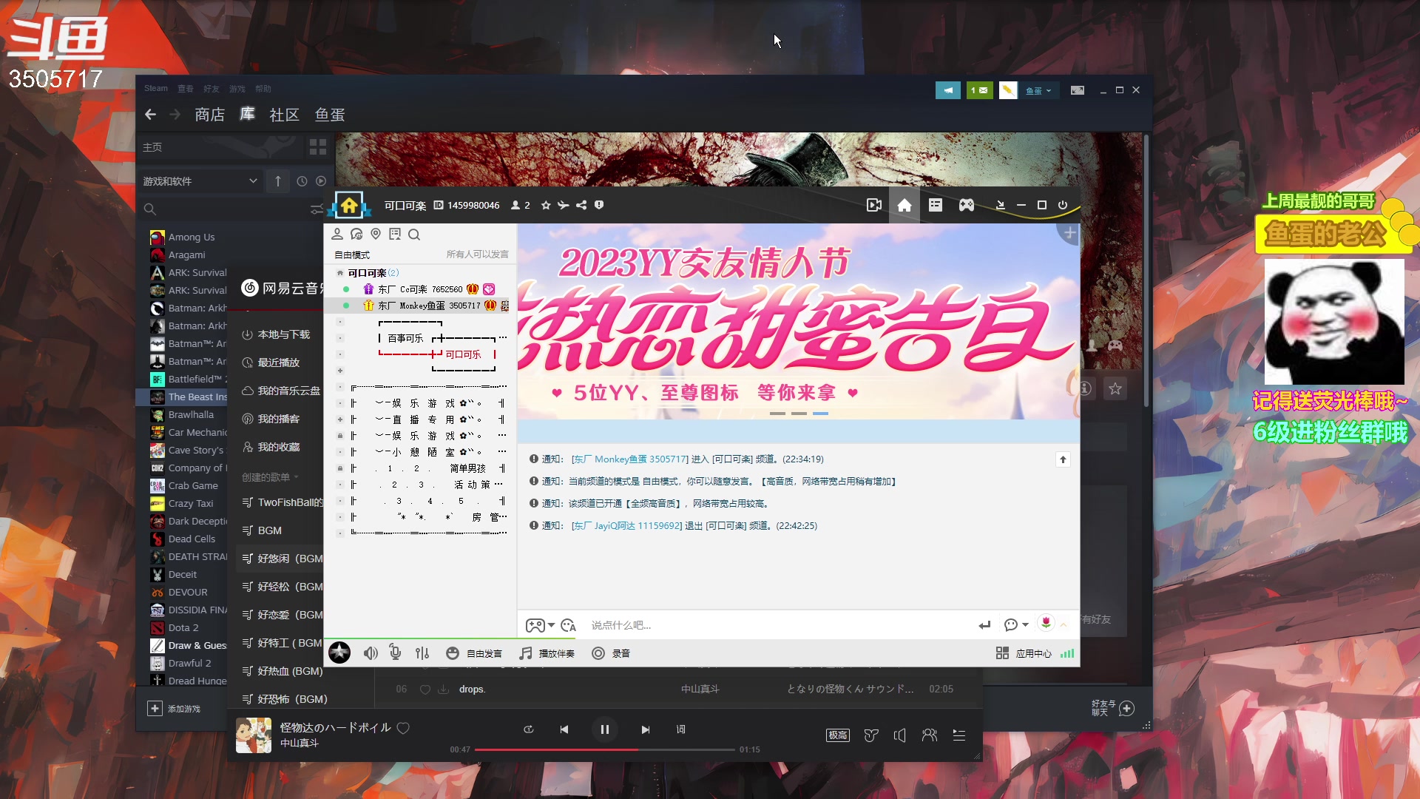Image resolution: width=1420 pixels, height=799 pixels.
Task: Click the 查看 menu in Steam
Action: tap(186, 88)
